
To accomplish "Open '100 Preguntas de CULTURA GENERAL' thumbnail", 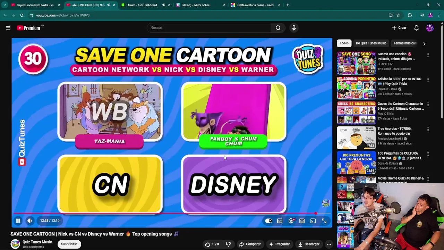I will pos(356,162).
